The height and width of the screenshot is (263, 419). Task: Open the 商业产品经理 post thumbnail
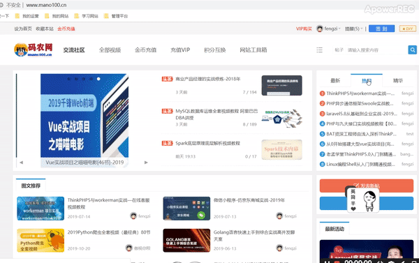pos(281,85)
